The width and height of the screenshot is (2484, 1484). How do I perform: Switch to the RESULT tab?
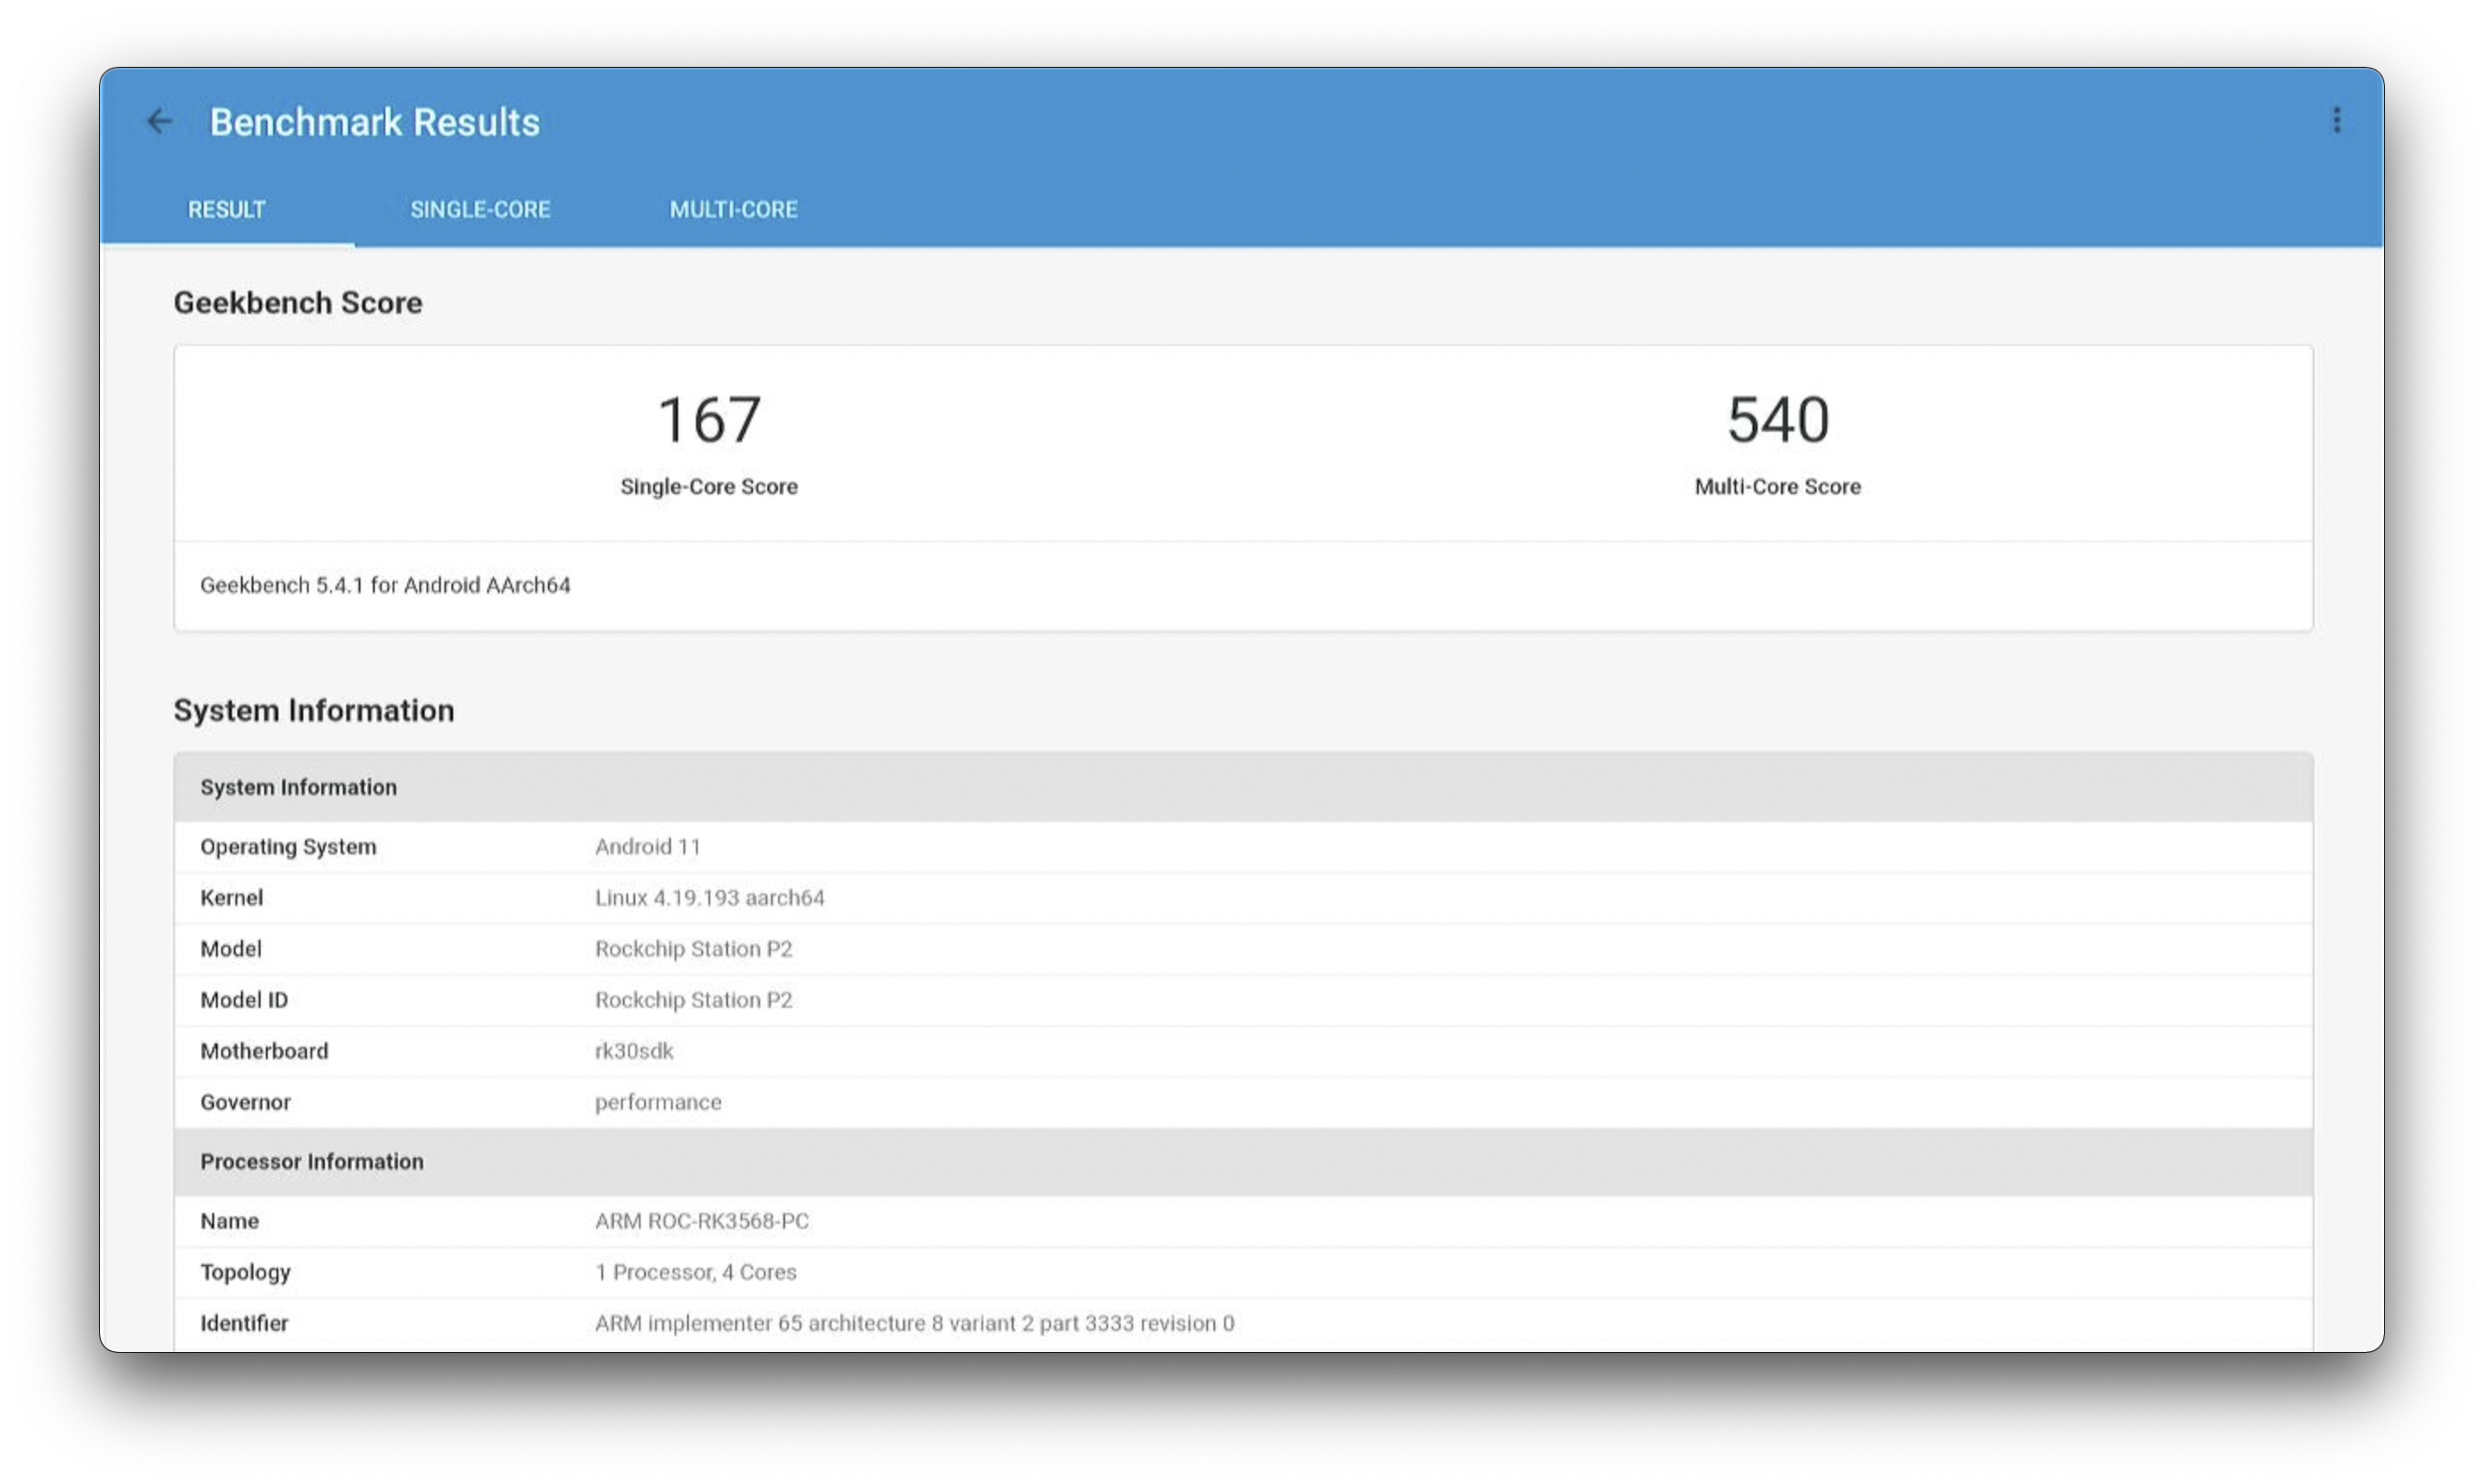(228, 209)
